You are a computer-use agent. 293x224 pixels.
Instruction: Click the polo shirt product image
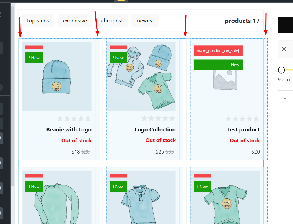pyautogui.click(x=141, y=197)
